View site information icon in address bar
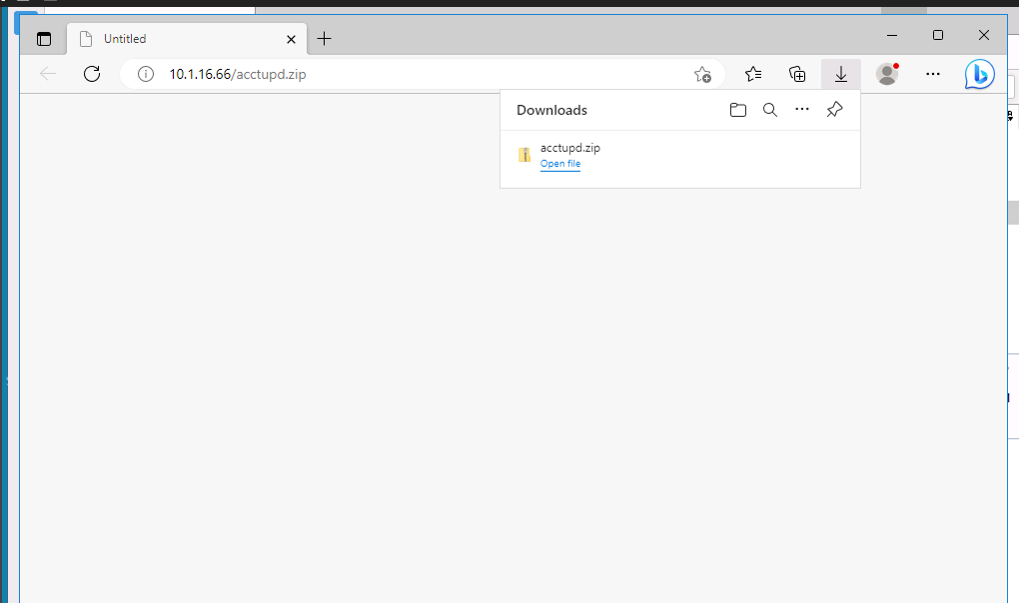Screen dimensions: 1019x603 point(146,74)
